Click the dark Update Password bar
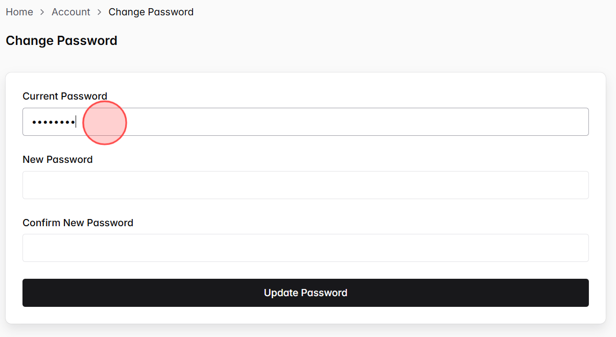 (x=305, y=293)
